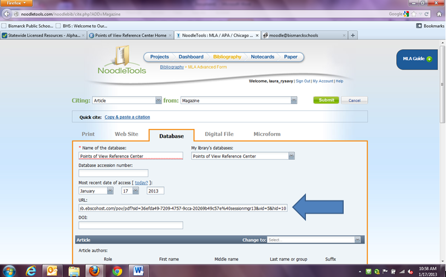Switch to the Web Site tab
446x277 pixels.
tap(126, 134)
